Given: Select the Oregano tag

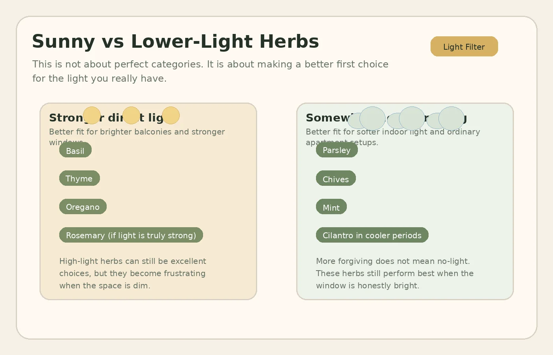Looking at the screenshot, I should (x=83, y=206).
